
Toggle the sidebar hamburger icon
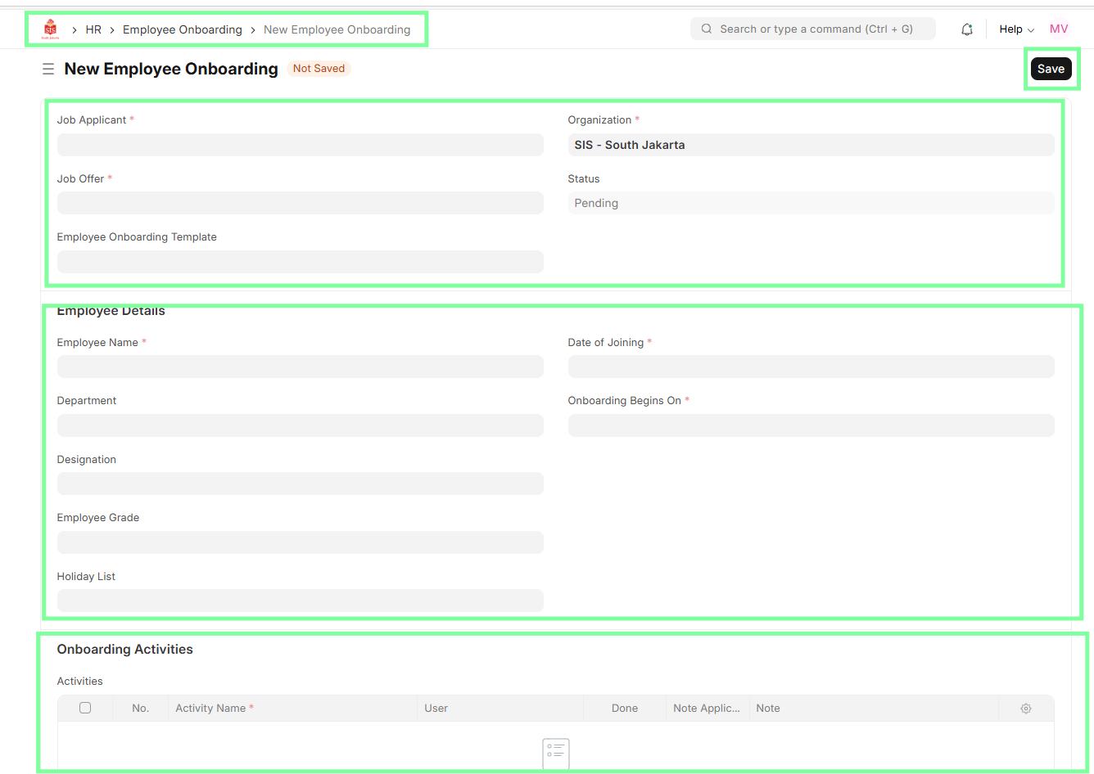[48, 70]
